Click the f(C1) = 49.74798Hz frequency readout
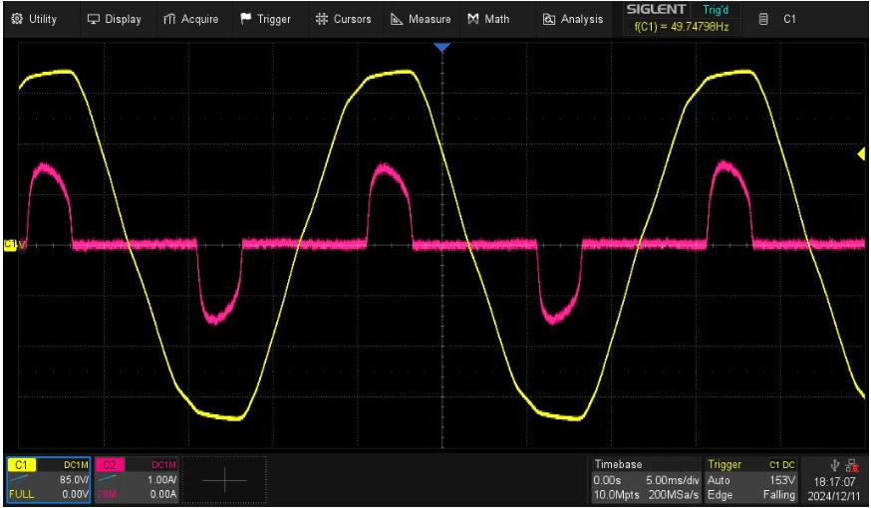 pos(682,26)
